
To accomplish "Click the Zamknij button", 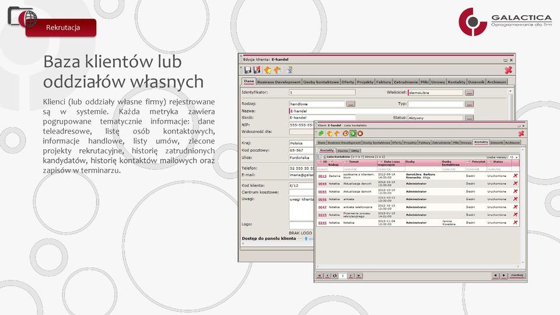I will click(x=517, y=275).
